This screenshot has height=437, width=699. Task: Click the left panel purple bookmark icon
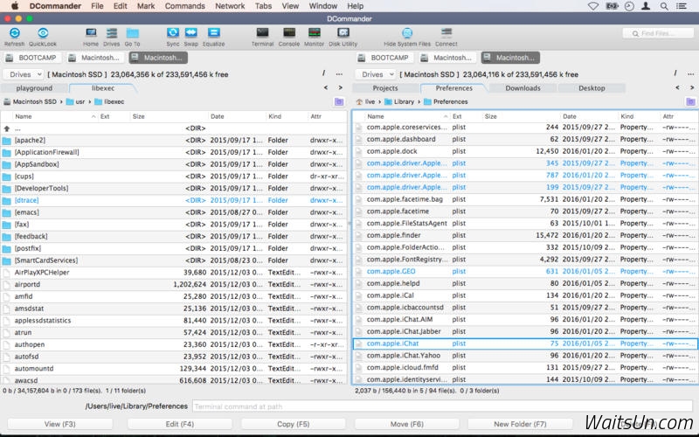pyautogui.click(x=339, y=101)
